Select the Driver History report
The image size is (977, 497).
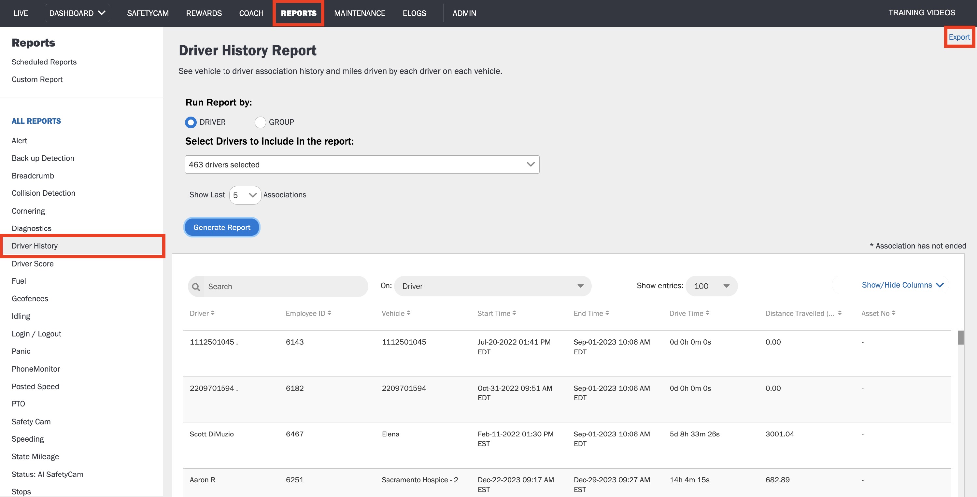click(83, 246)
